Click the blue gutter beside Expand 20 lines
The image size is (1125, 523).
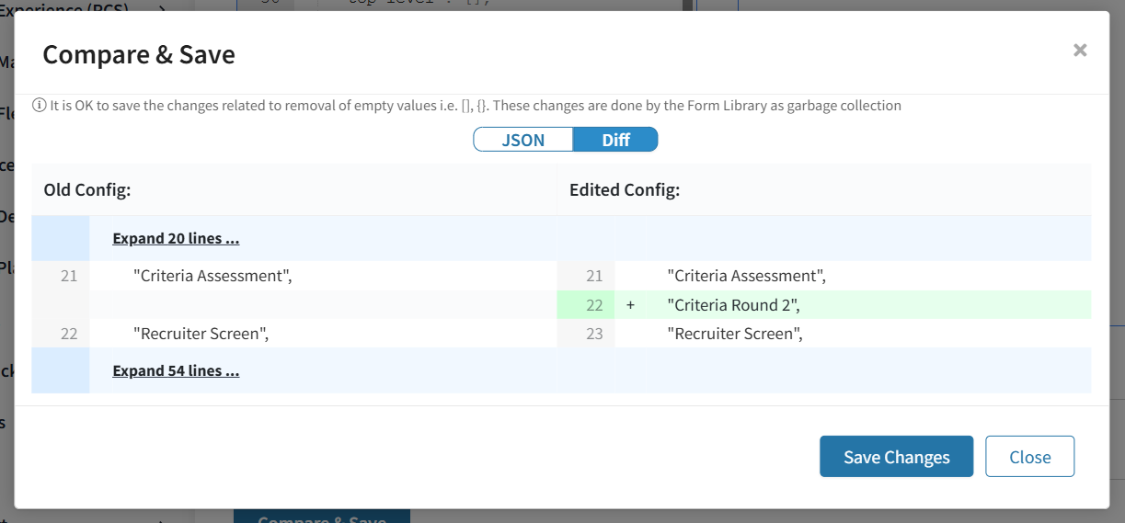tap(61, 239)
